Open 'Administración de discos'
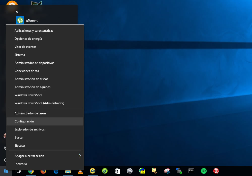The width and height of the screenshot is (252, 176). click(31, 79)
